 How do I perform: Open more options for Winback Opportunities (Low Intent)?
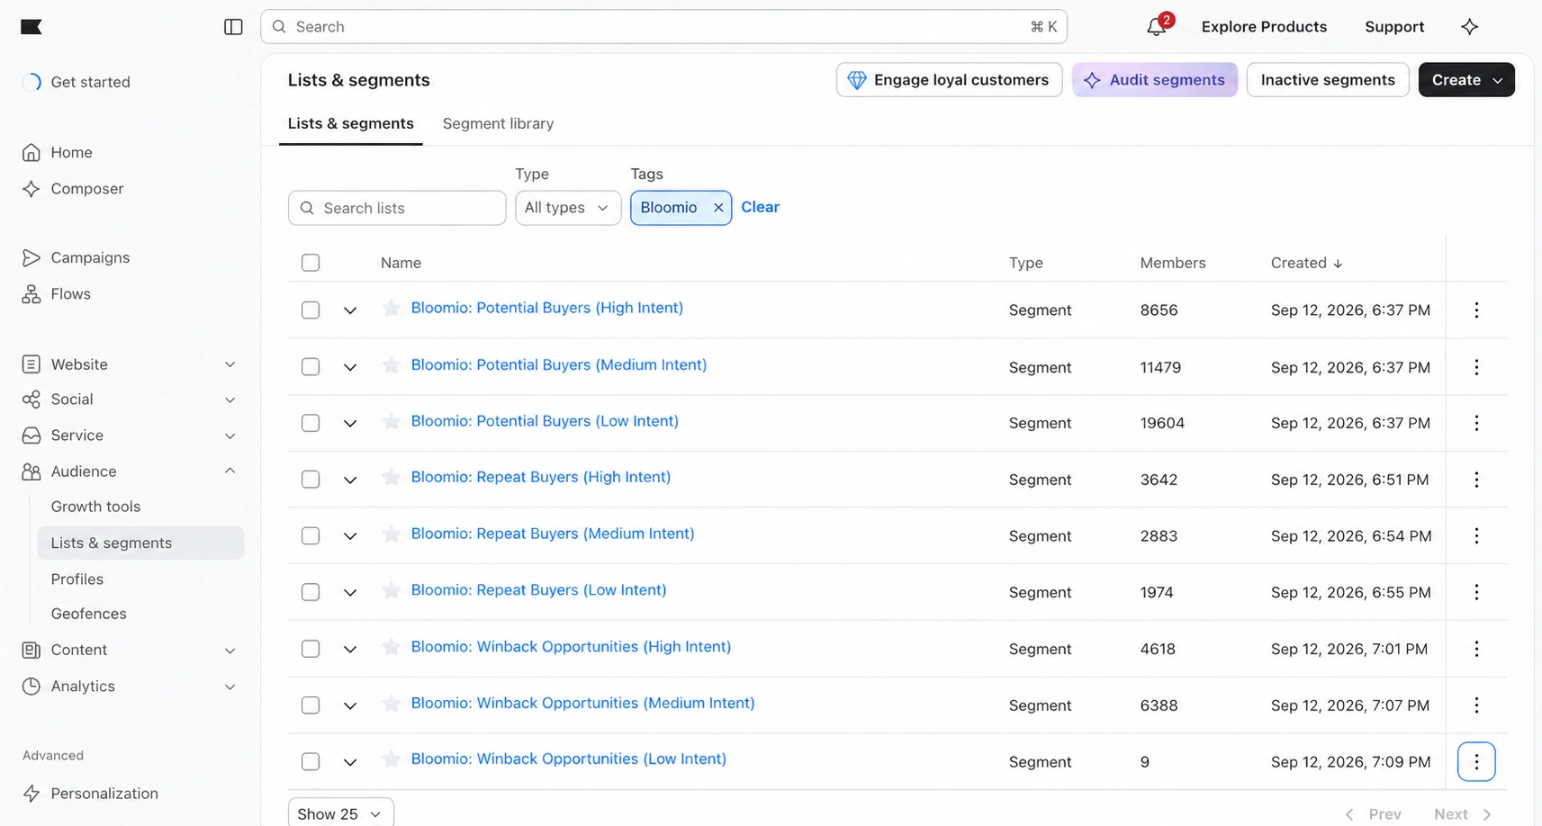click(x=1476, y=762)
